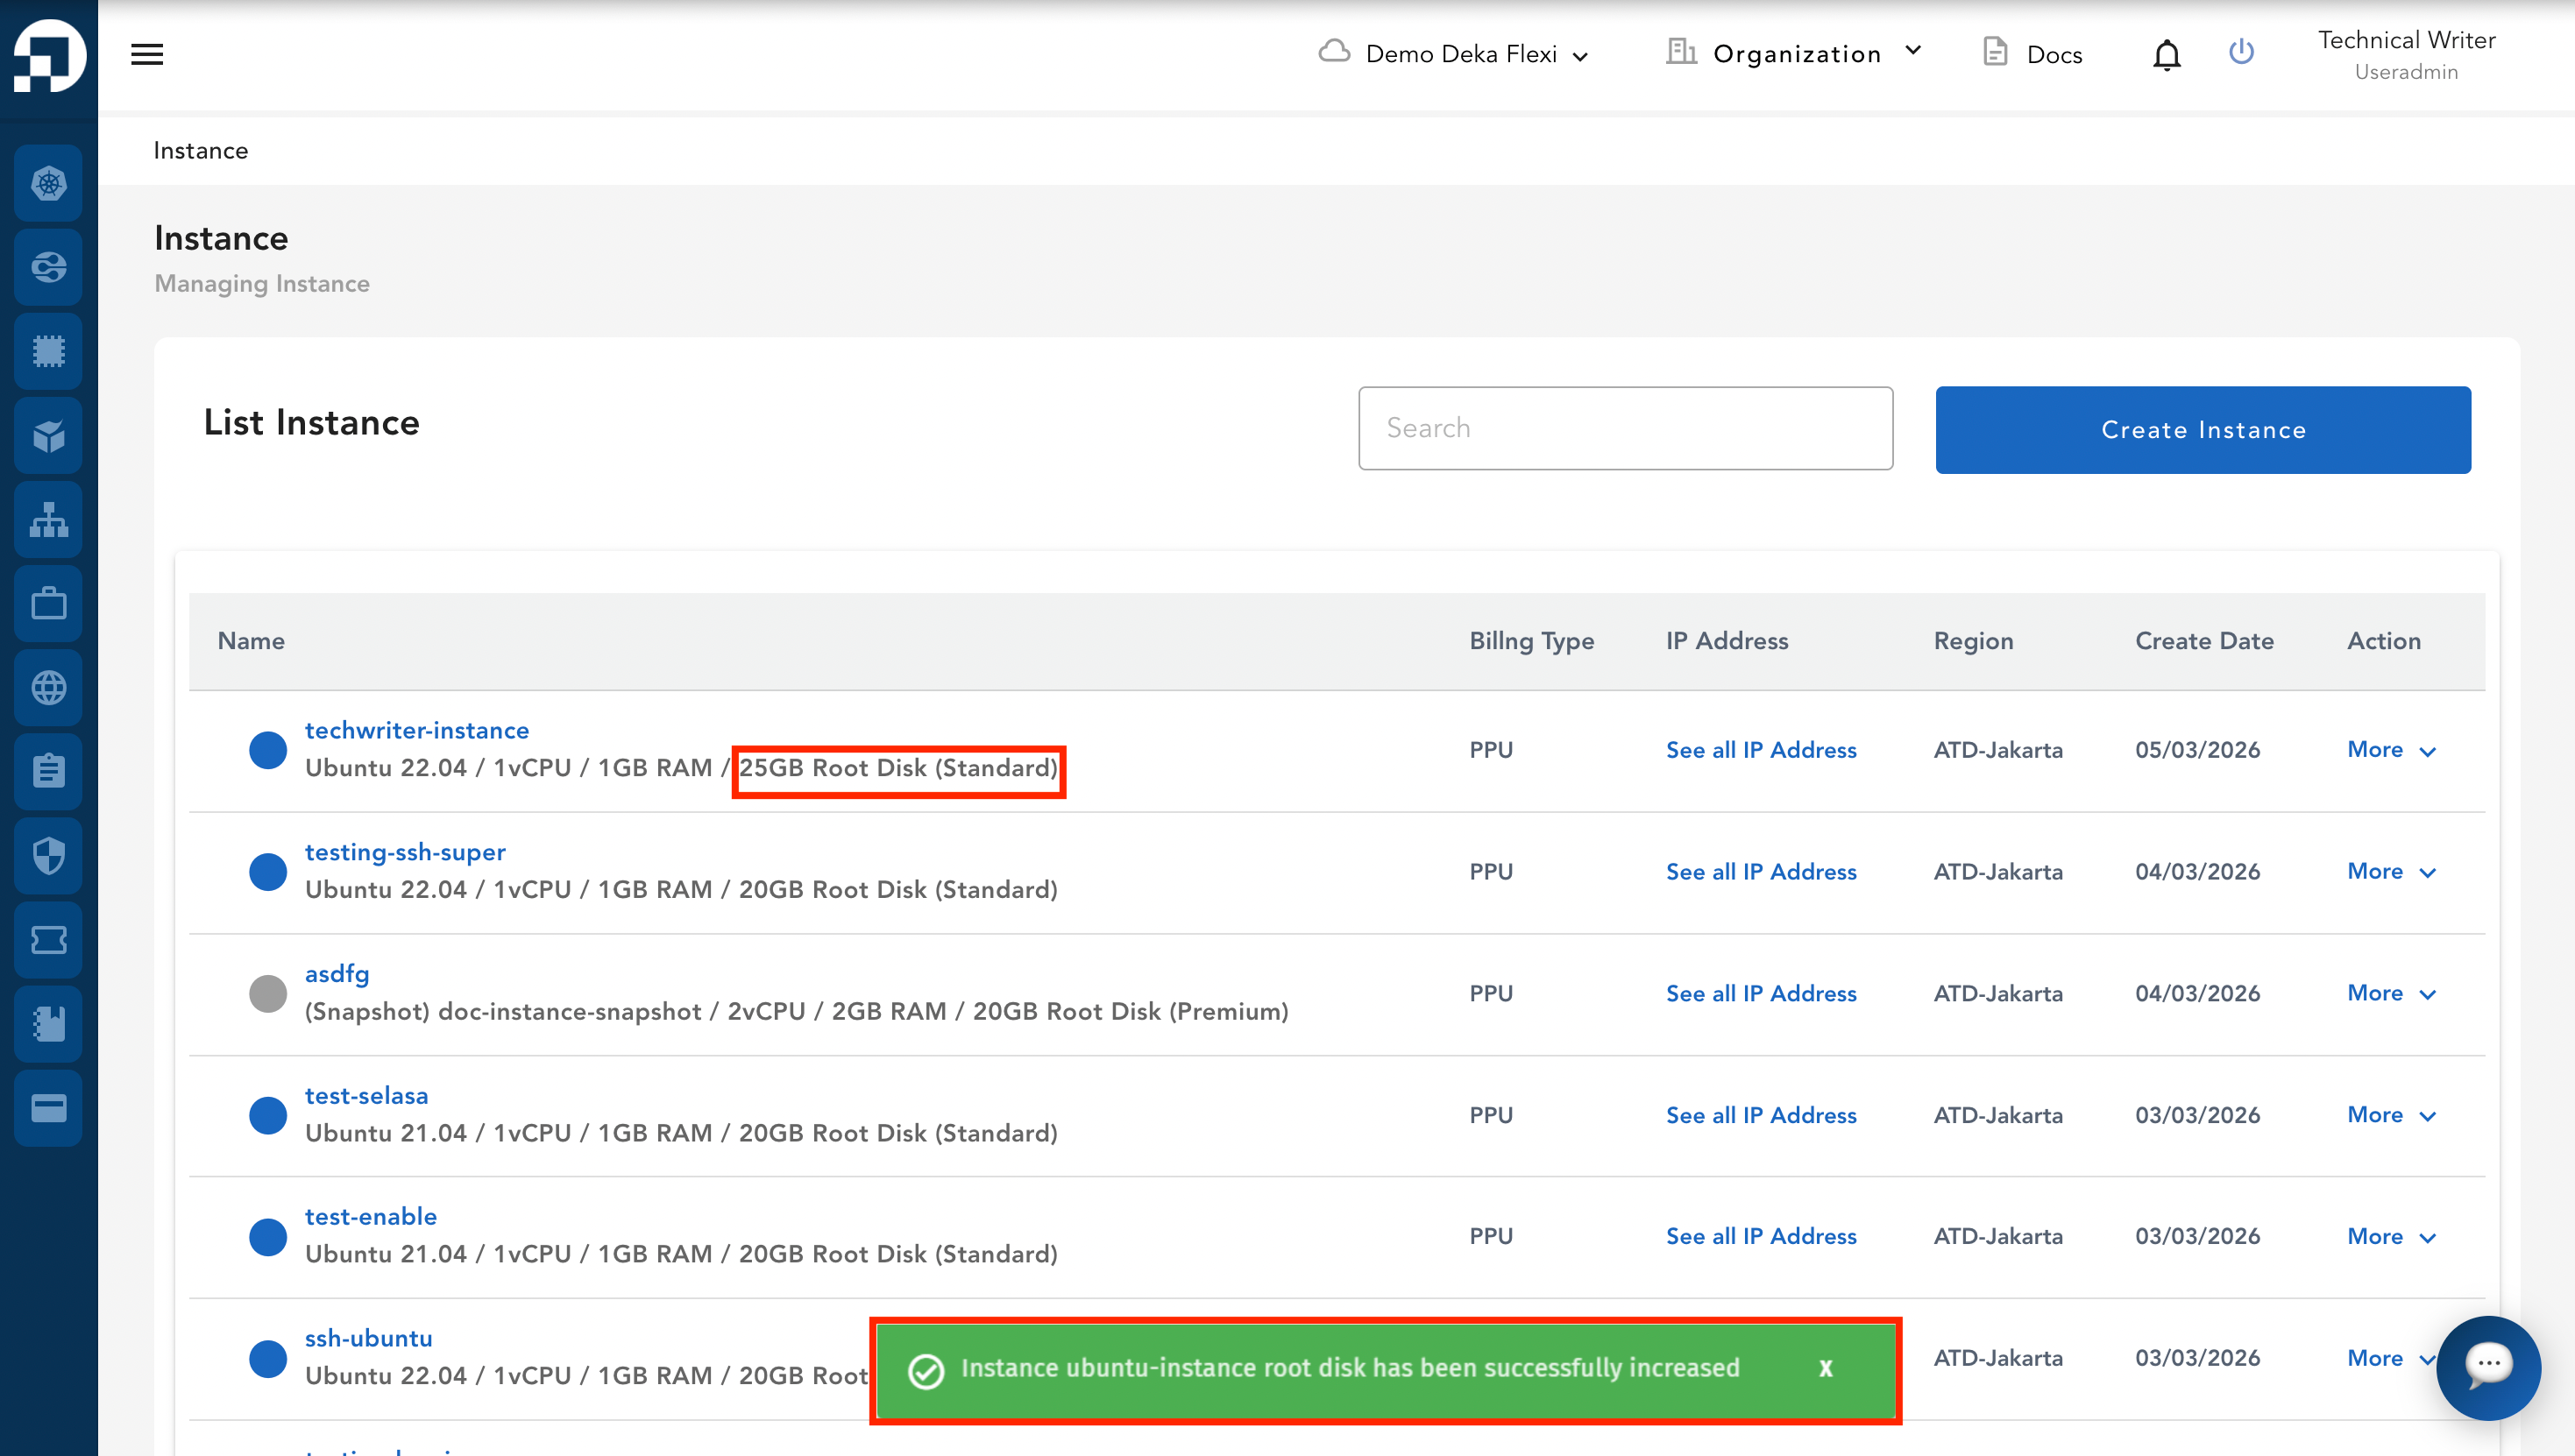Open the Docs menu item
Image resolution: width=2575 pixels, height=1456 pixels.
2033,54
